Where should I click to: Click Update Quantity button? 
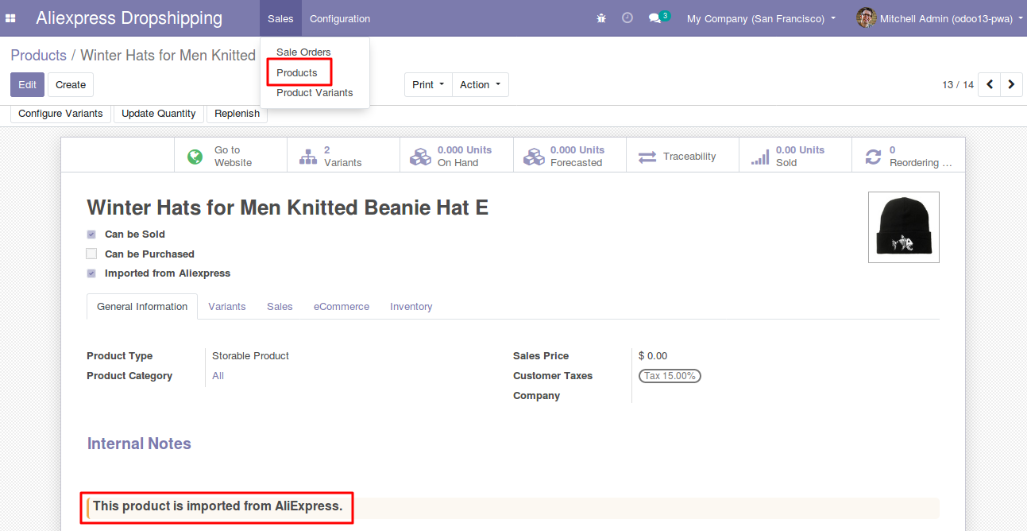click(159, 114)
